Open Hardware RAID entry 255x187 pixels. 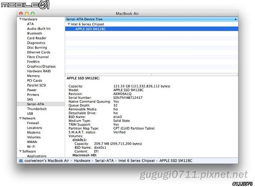(39, 71)
